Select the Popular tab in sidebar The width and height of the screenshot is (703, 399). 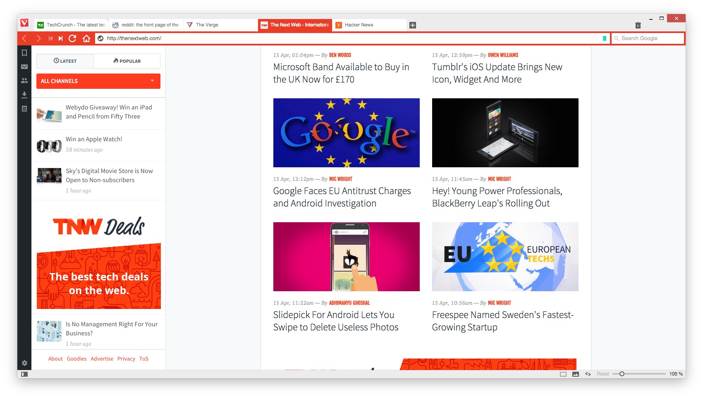127,61
